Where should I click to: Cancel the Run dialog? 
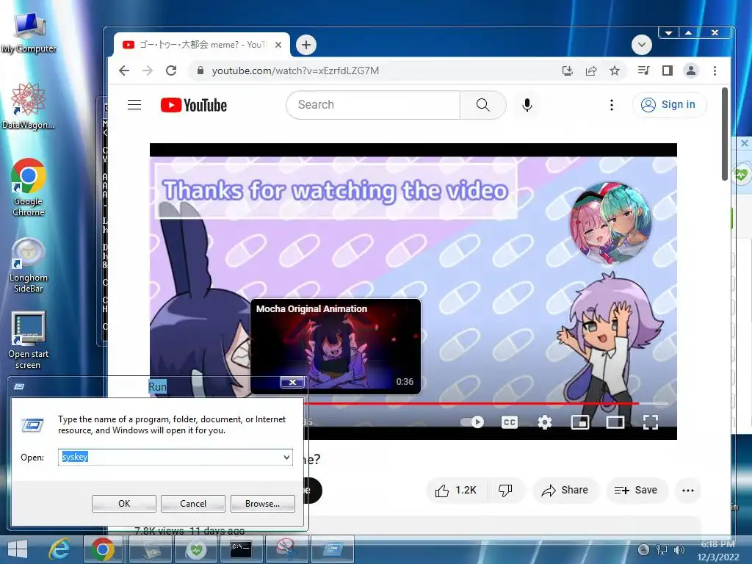click(193, 504)
